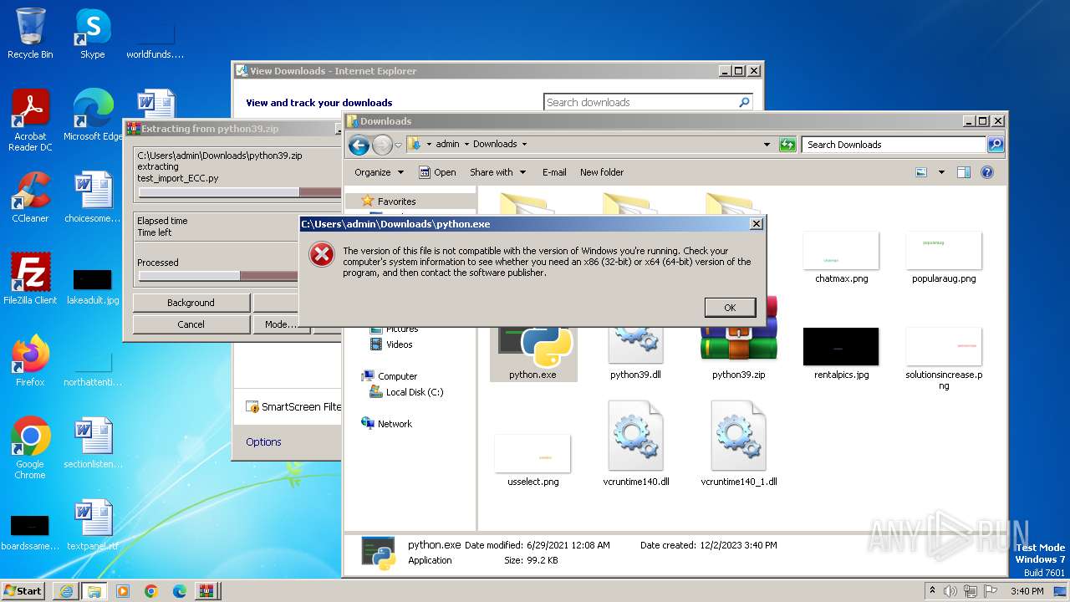The image size is (1070, 602).
Task: Expand the Downloads breadcrumb arrow
Action: (x=524, y=145)
